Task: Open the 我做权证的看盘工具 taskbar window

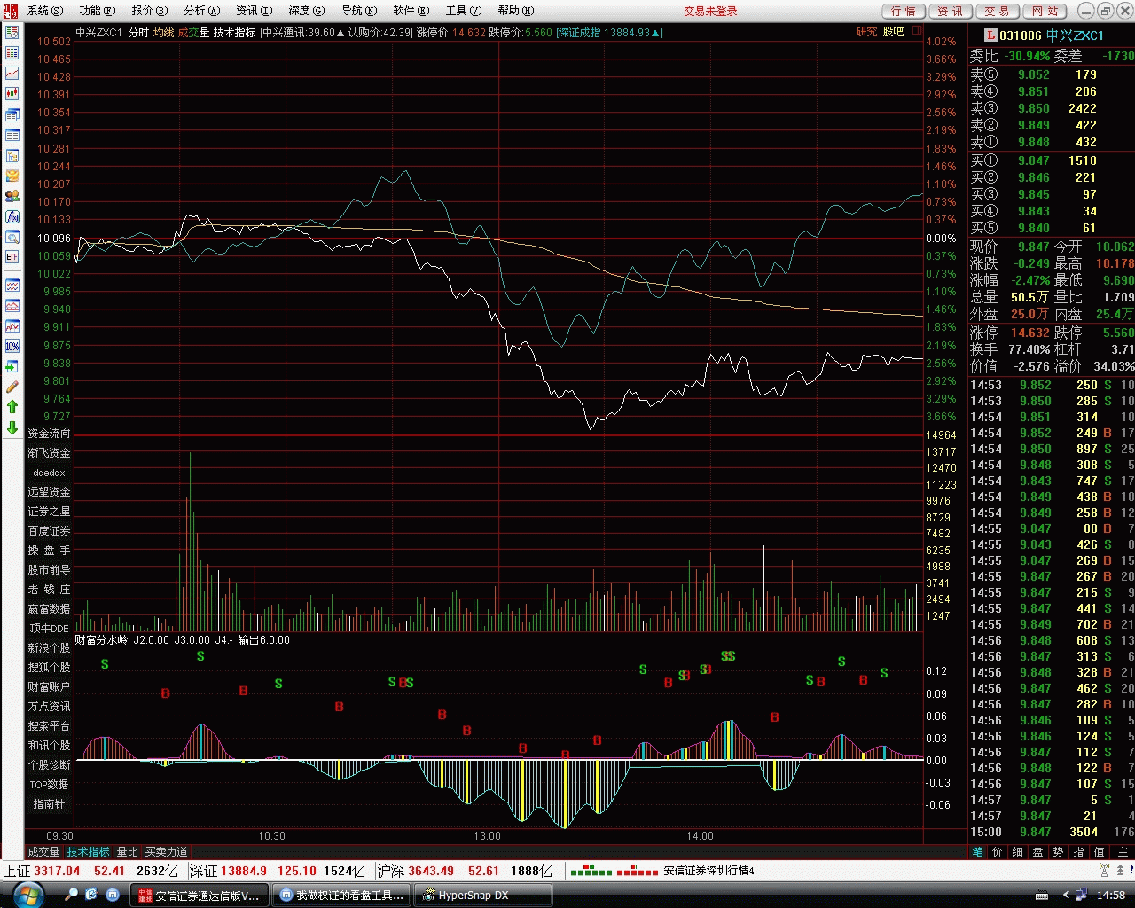Action: [342, 896]
